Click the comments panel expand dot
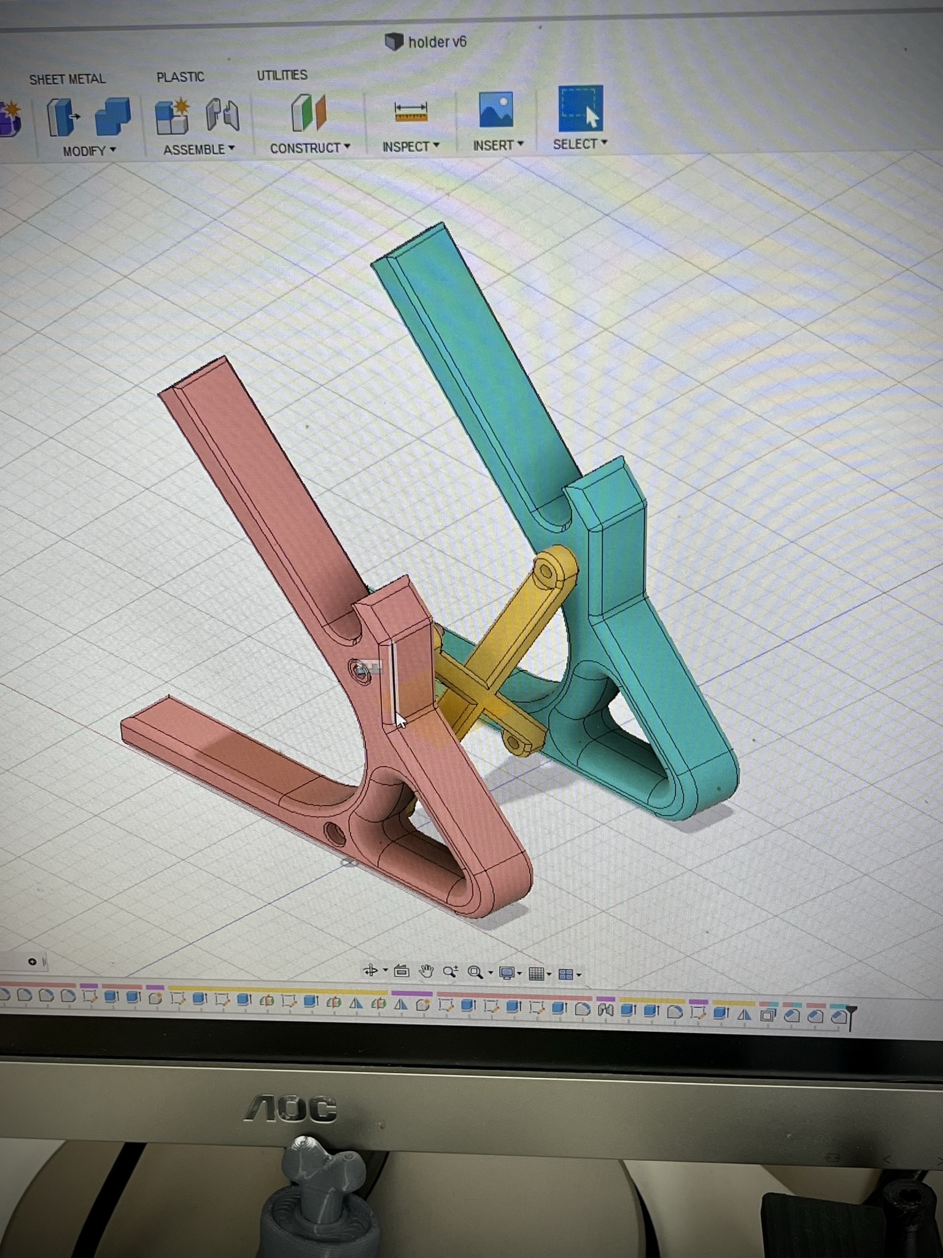Viewport: 943px width, 1258px height. pos(33,961)
